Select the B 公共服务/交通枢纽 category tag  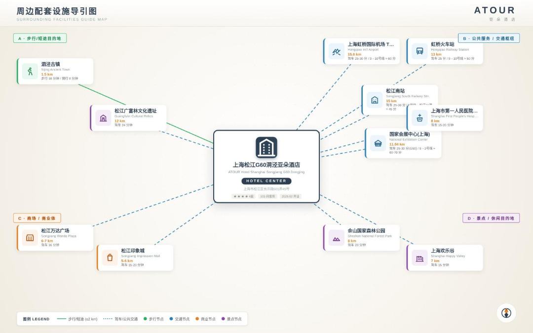(489, 38)
